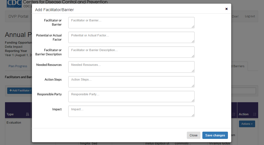This screenshot has height=145, width=264.
Task: Click the Log out link
Action: tap(250, 16)
